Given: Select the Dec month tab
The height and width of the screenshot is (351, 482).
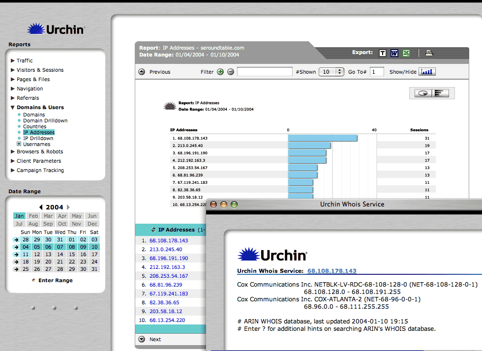Looking at the screenshot, I should coord(92,224).
